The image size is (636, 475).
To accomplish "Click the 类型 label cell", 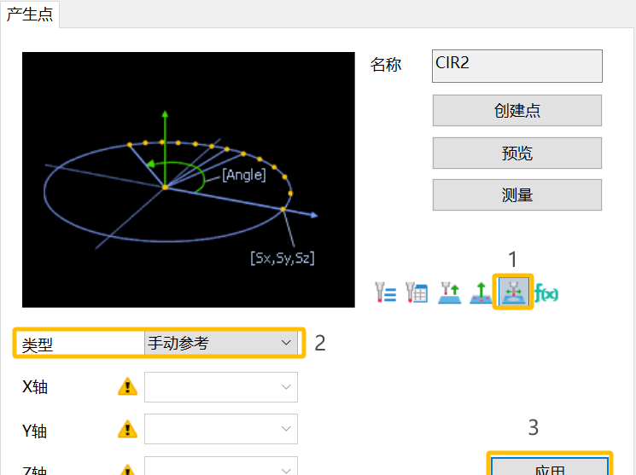I will pyautogui.click(x=79, y=344).
